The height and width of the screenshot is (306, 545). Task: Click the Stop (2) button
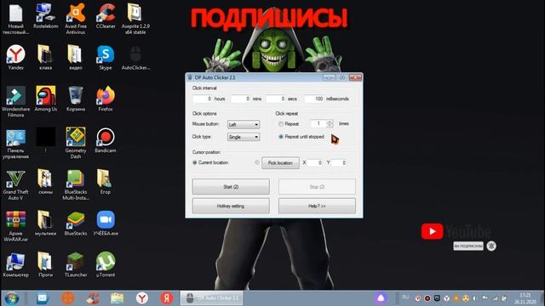pyautogui.click(x=317, y=187)
